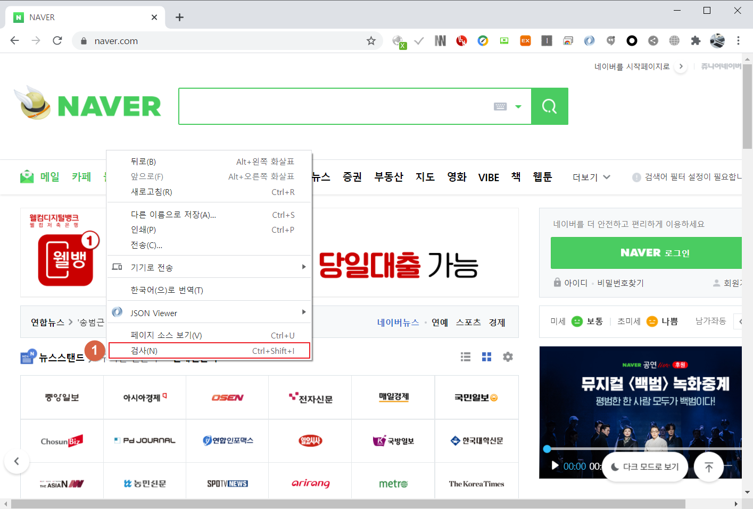This screenshot has height=509, width=753.
Task: Open the 카페 link
Action: [x=81, y=176]
